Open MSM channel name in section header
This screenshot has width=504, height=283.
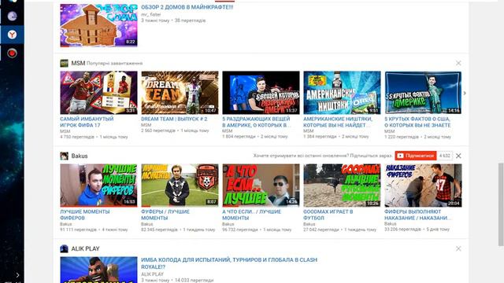click(x=78, y=63)
